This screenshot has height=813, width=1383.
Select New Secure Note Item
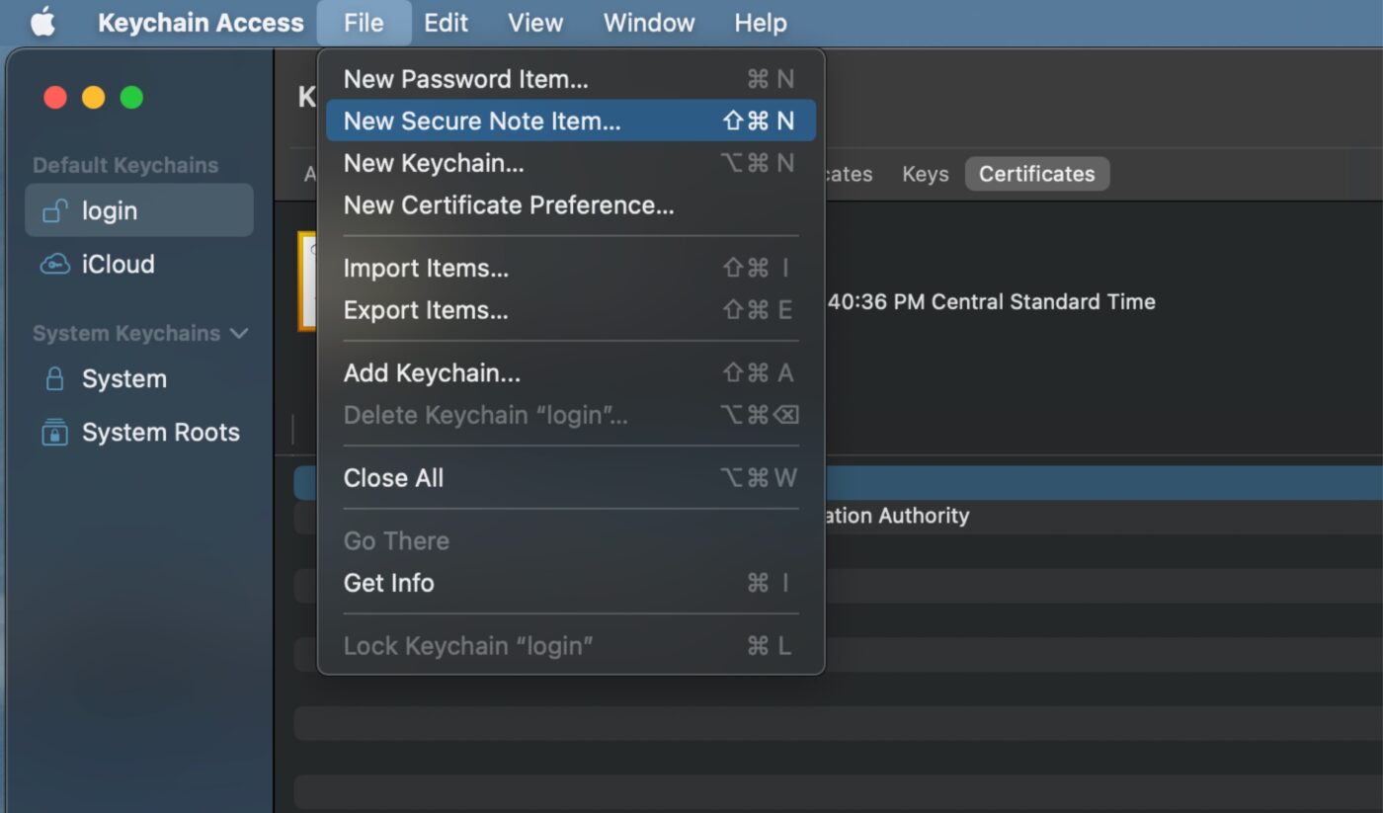point(482,121)
